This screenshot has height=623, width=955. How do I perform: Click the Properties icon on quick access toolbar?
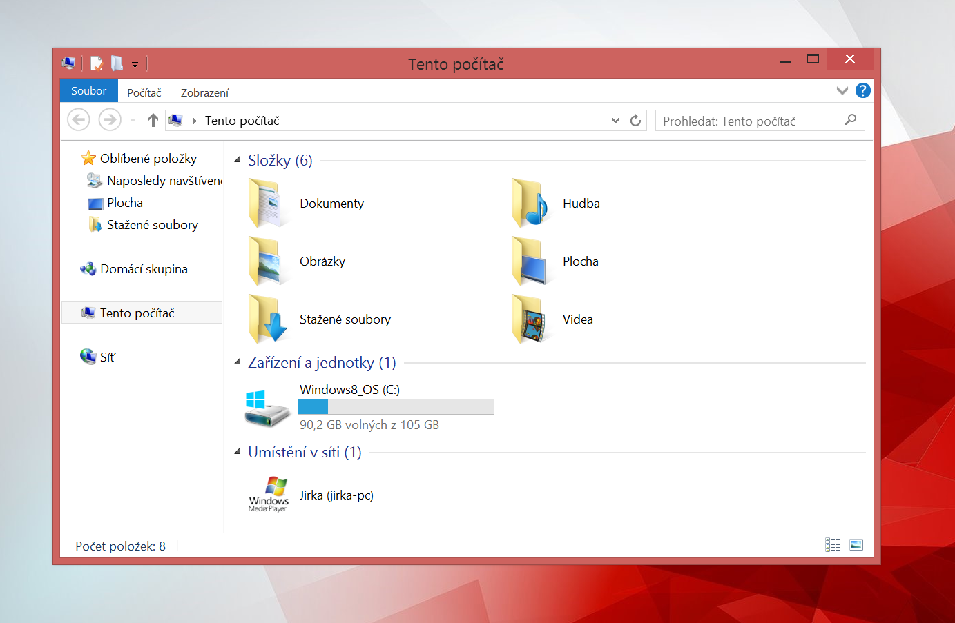point(97,63)
